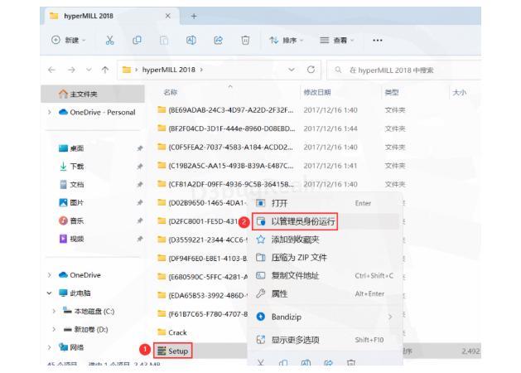
Task: Choose 以管理员身份运行 in context menu
Action: 325,221
